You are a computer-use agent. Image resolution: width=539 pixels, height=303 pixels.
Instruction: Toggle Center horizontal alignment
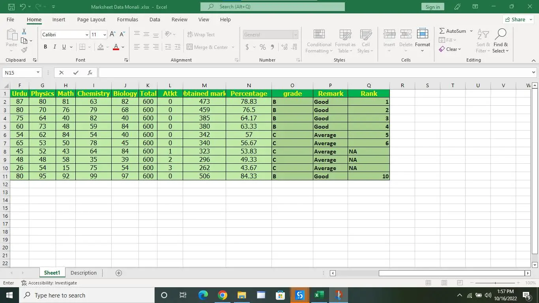click(146, 47)
